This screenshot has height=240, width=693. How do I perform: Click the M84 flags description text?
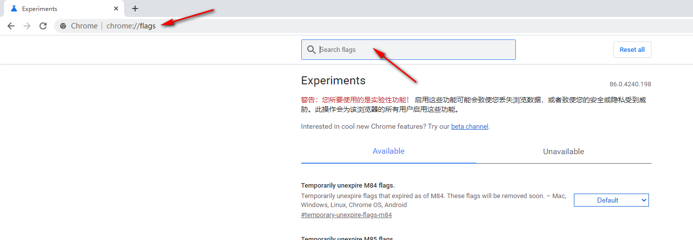434,201
